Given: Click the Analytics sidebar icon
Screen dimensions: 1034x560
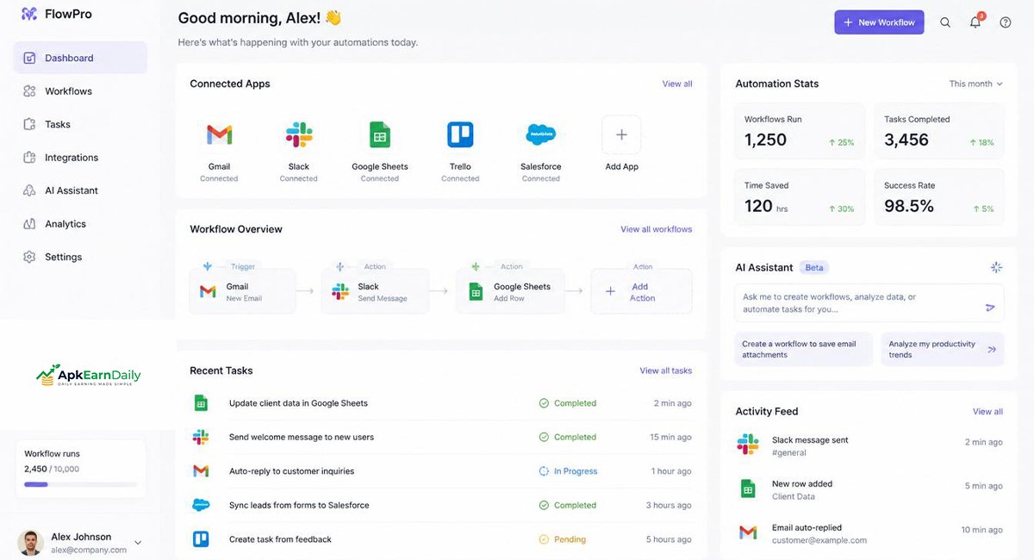Looking at the screenshot, I should tap(30, 224).
